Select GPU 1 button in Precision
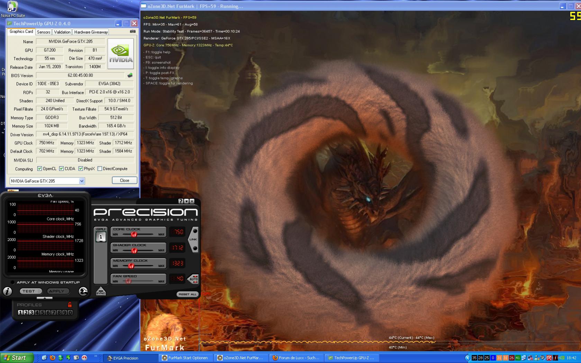The height and width of the screenshot is (363, 581). [101, 237]
